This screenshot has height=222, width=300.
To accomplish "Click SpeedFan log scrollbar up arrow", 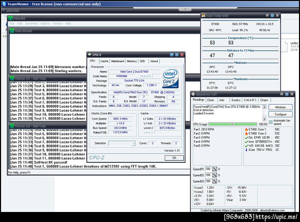I will pyautogui.click(x=264, y=107).
